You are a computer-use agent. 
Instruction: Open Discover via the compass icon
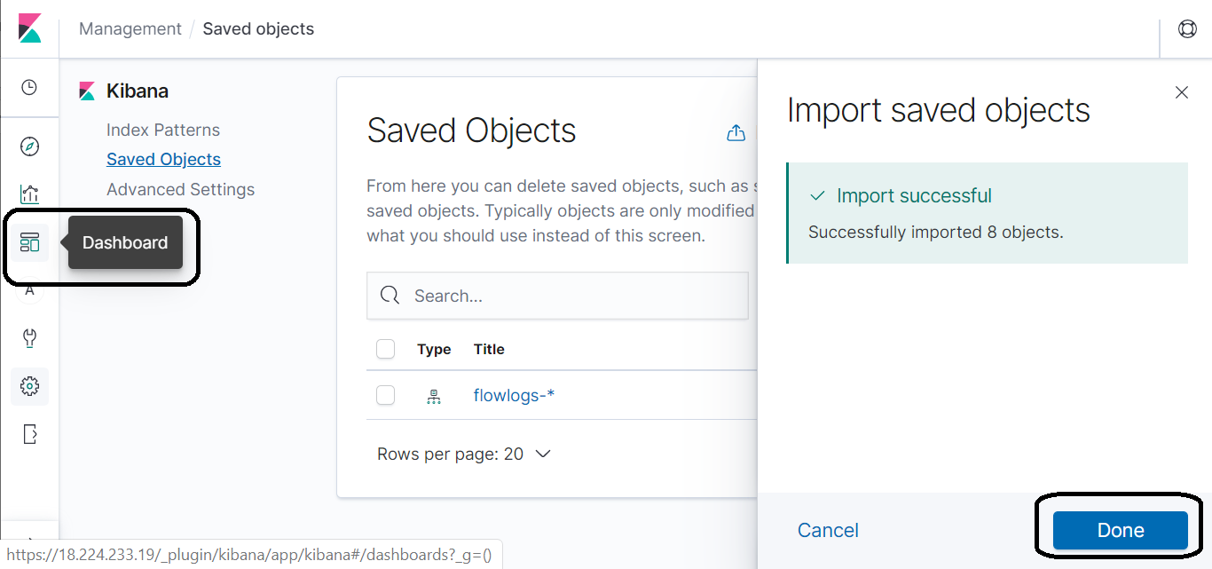click(29, 146)
